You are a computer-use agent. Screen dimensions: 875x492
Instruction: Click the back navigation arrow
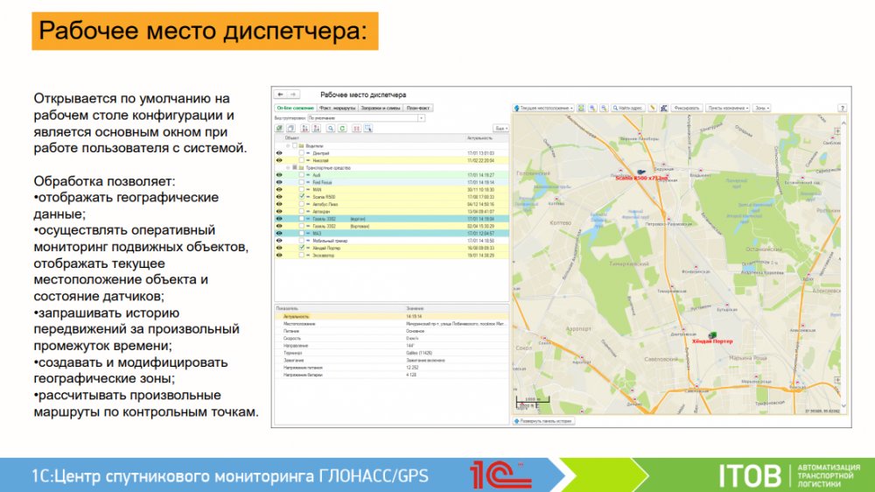coord(280,94)
